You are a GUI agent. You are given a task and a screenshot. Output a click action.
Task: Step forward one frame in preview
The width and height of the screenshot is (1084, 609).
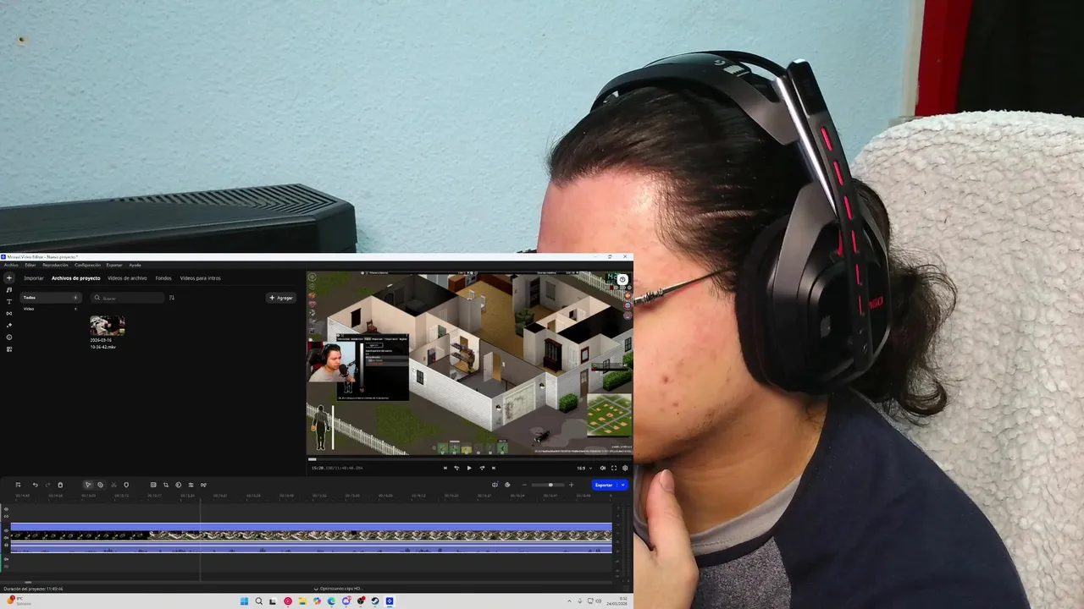click(482, 468)
